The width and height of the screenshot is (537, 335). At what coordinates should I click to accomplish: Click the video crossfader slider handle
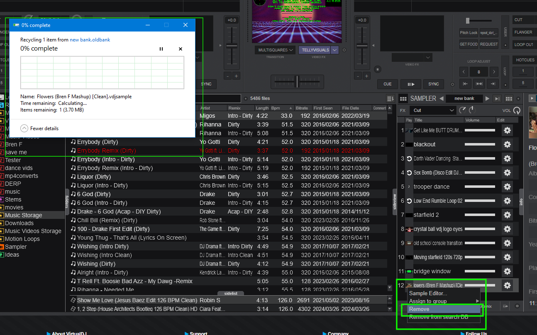[x=296, y=81]
